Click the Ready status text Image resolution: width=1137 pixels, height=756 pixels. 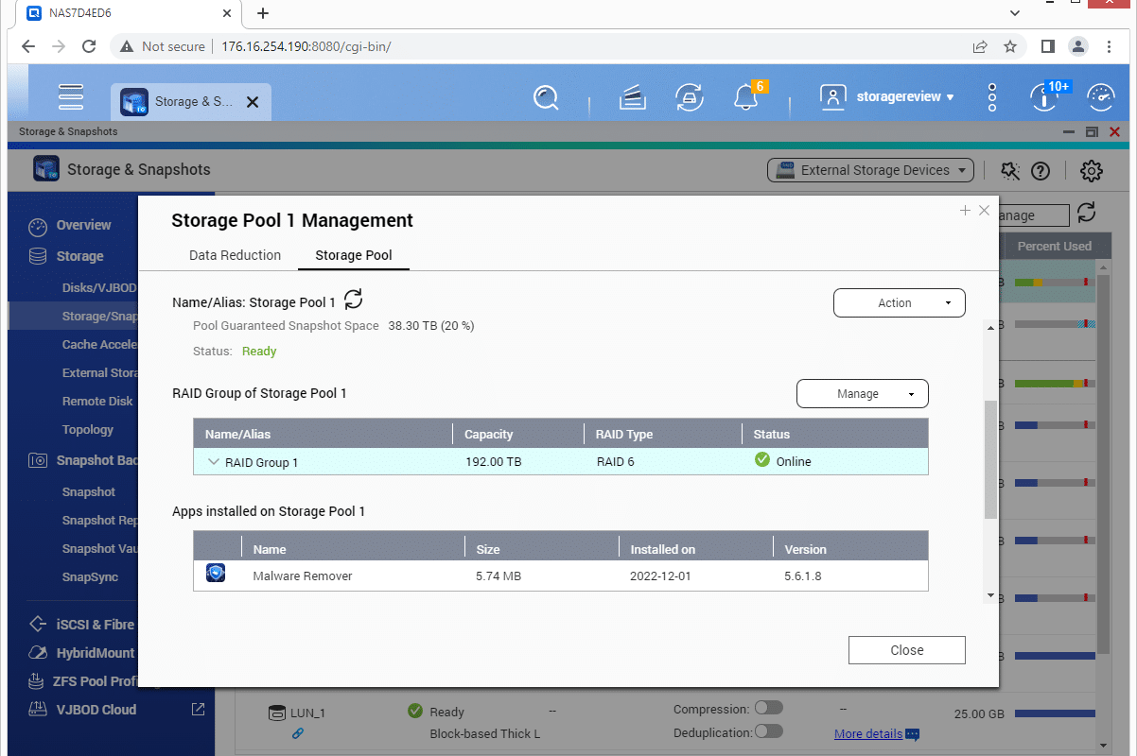click(259, 351)
